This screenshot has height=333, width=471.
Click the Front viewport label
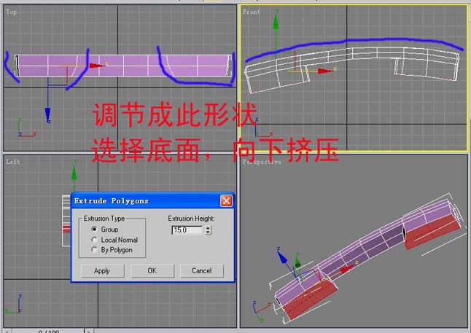click(251, 12)
